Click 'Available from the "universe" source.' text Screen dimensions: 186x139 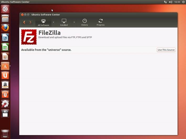click(x=46, y=50)
